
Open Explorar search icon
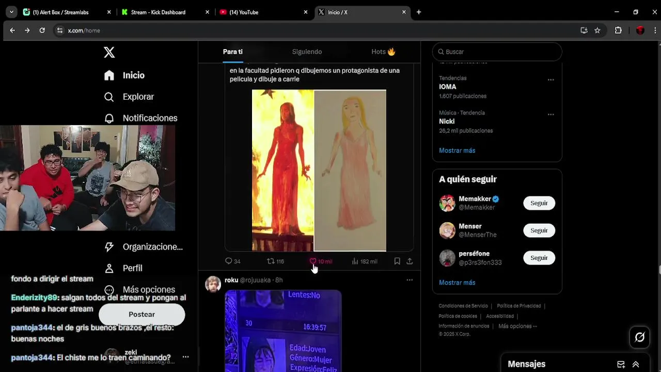(109, 97)
